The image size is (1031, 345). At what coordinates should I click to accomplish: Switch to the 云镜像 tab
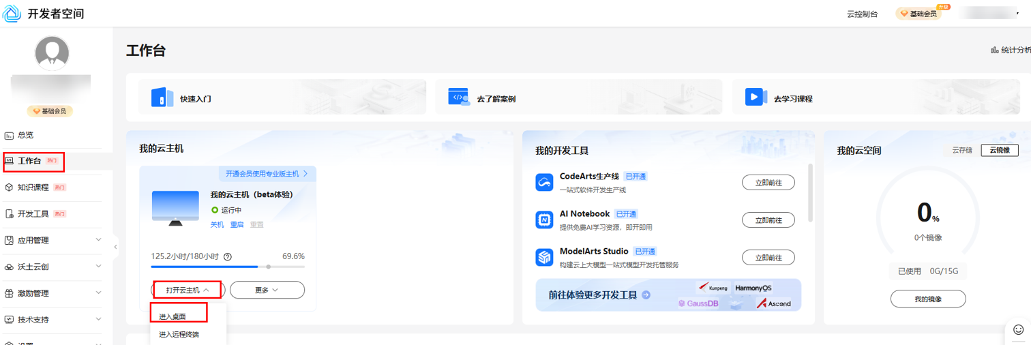tap(1000, 150)
